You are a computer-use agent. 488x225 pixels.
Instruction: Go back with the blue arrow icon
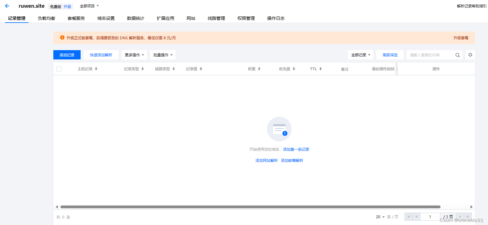(x=7, y=6)
